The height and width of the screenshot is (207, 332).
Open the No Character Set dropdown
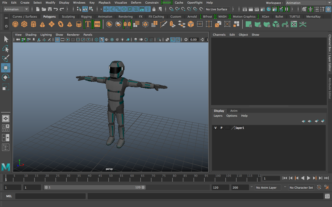coord(301,187)
